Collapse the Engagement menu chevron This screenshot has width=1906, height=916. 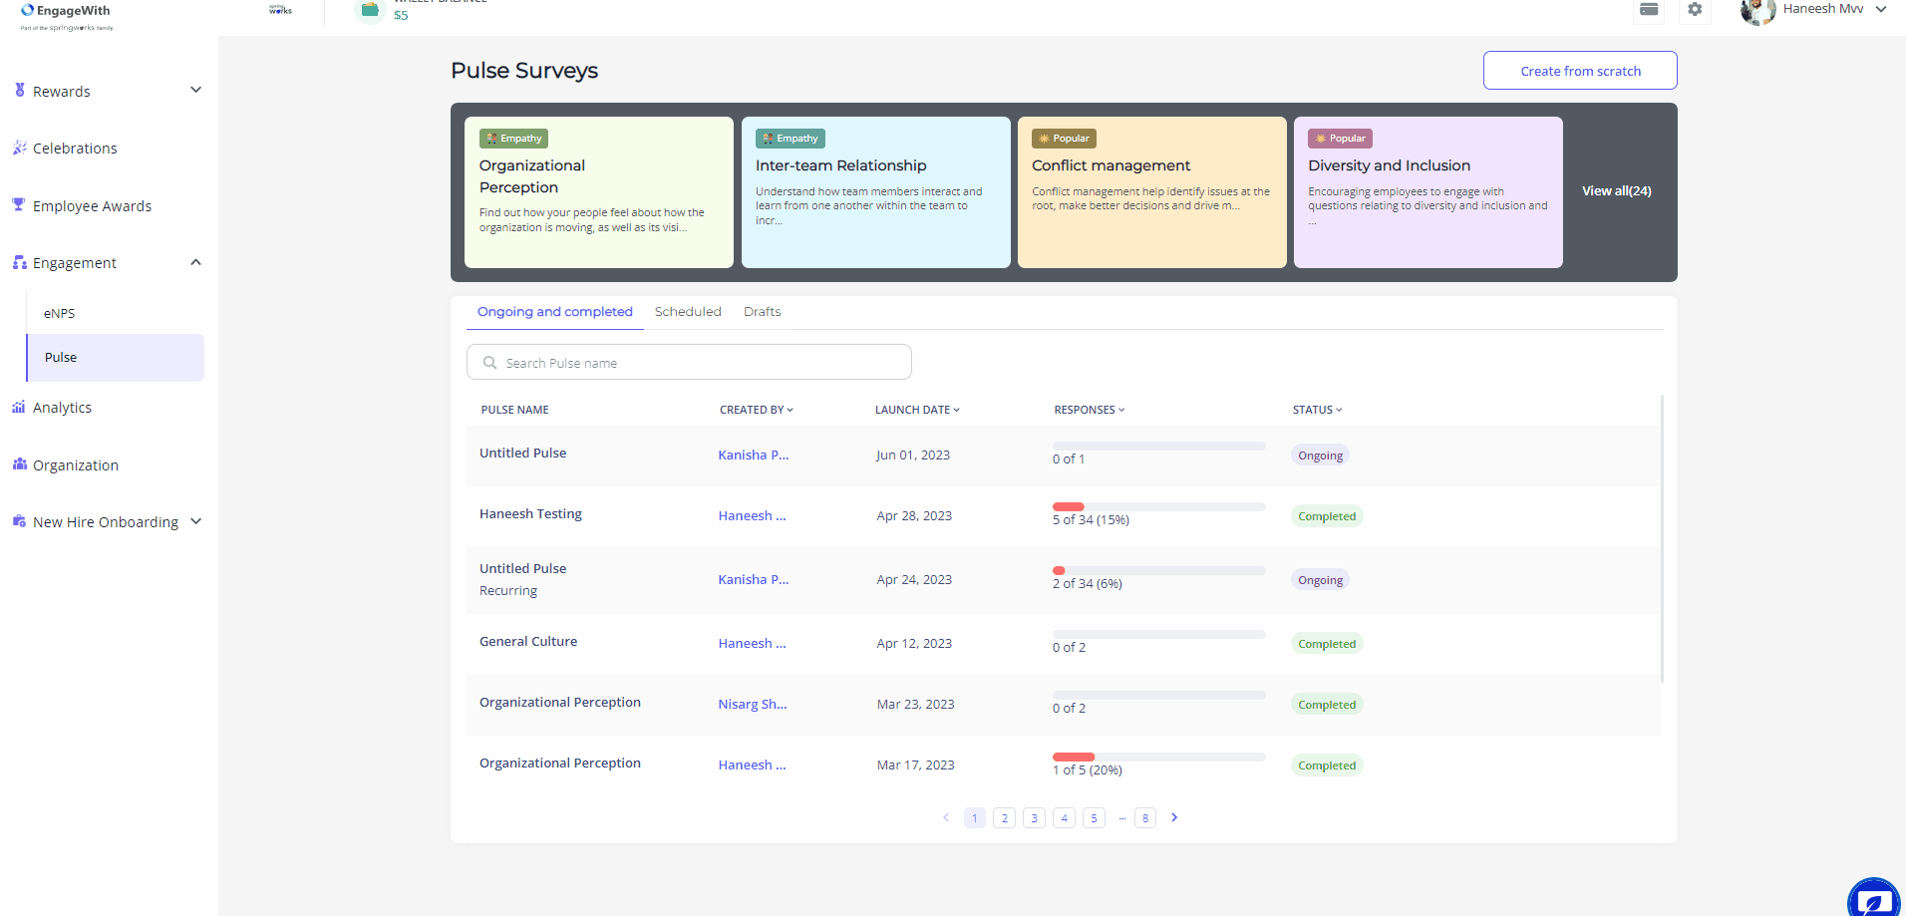click(196, 262)
